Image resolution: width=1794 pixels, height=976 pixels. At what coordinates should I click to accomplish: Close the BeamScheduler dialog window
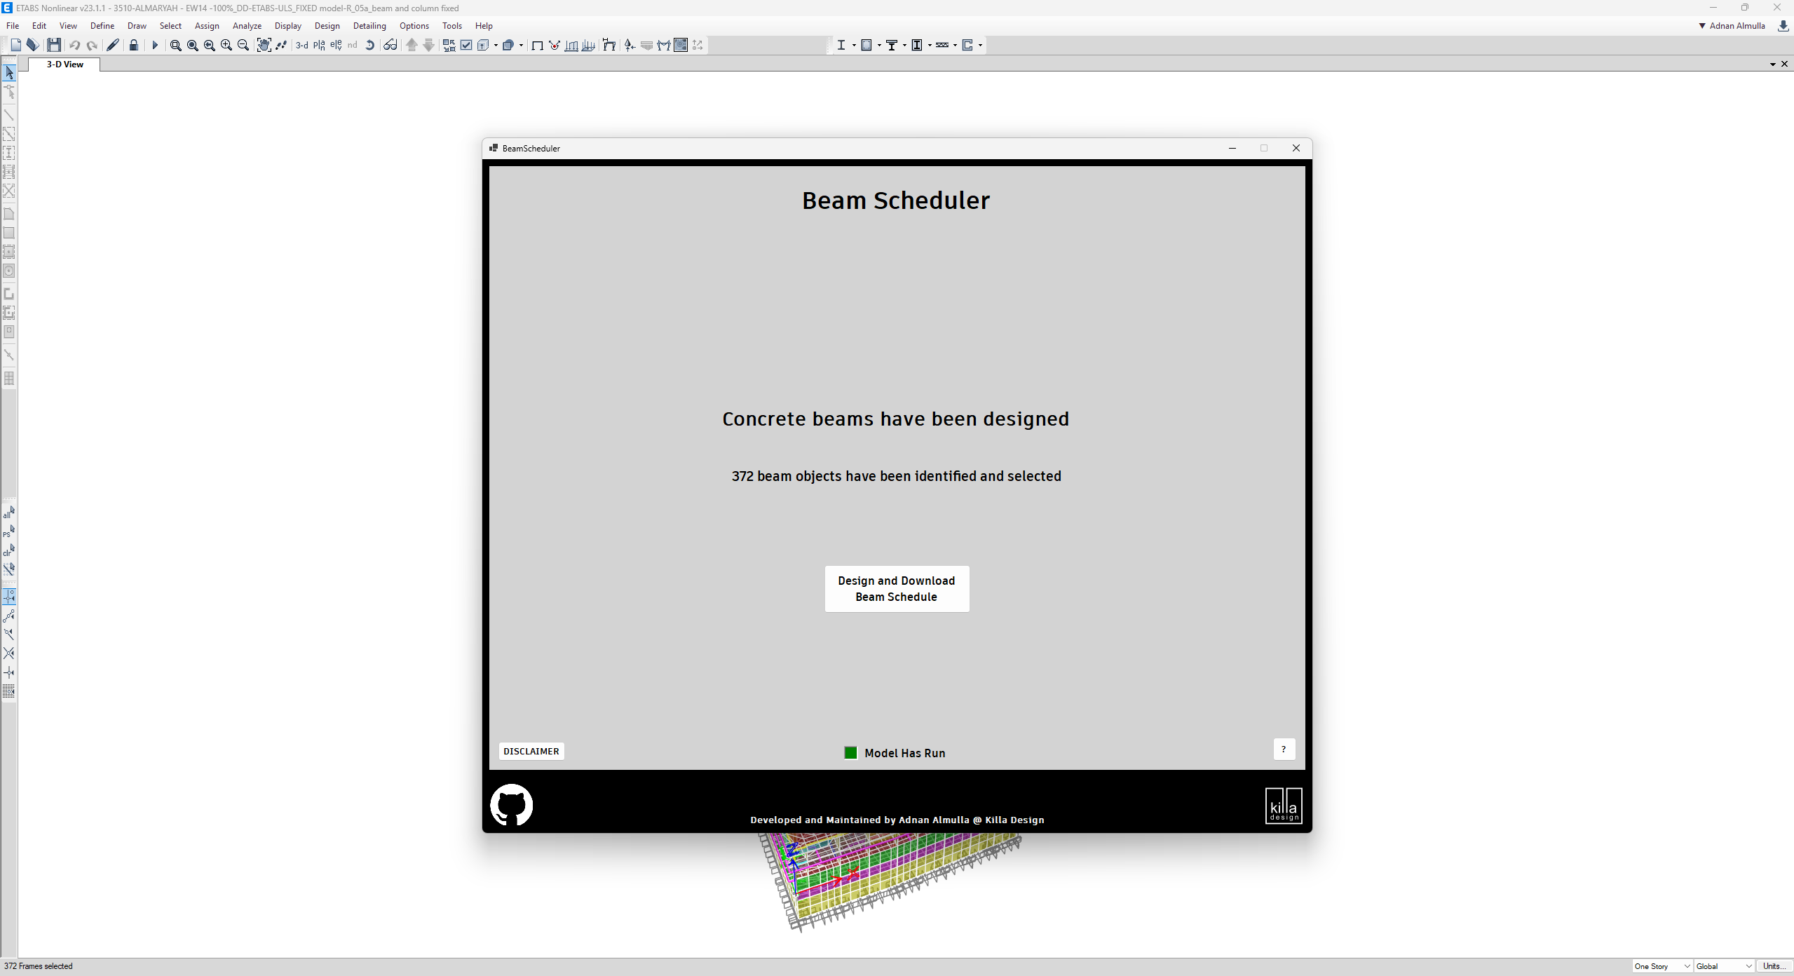click(x=1296, y=148)
